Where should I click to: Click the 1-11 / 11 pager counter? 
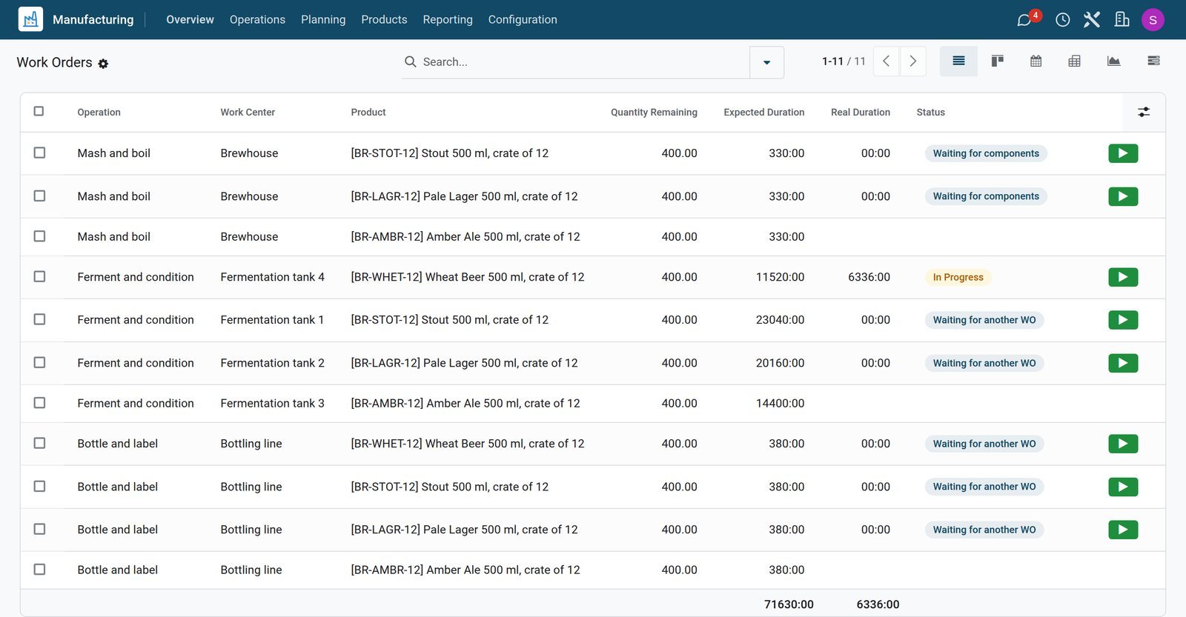pos(844,61)
